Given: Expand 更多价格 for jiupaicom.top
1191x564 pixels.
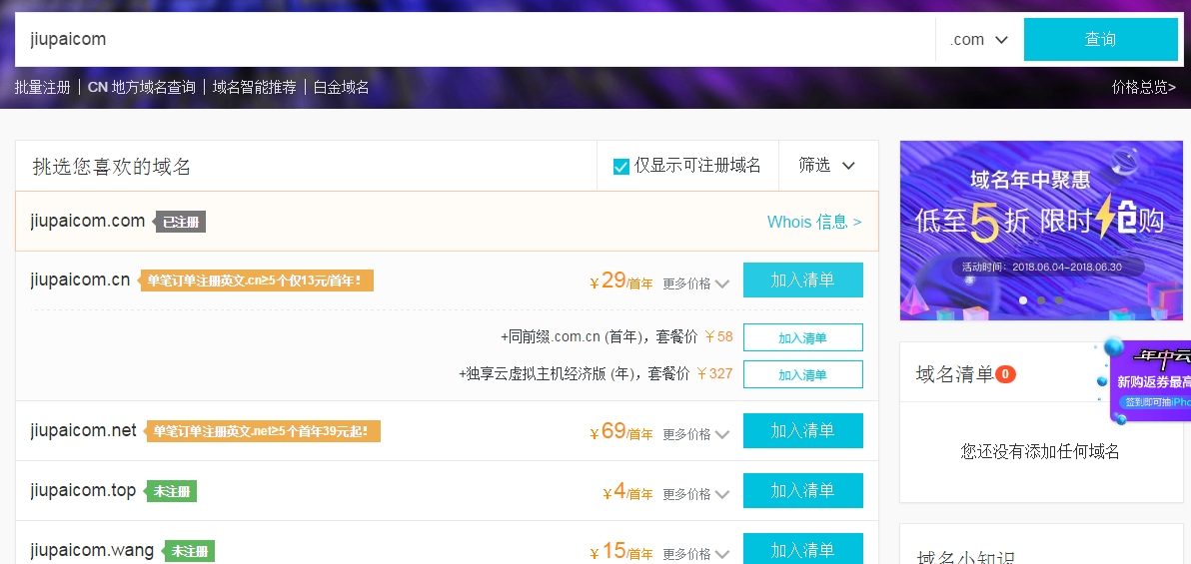Looking at the screenshot, I should coord(696,494).
